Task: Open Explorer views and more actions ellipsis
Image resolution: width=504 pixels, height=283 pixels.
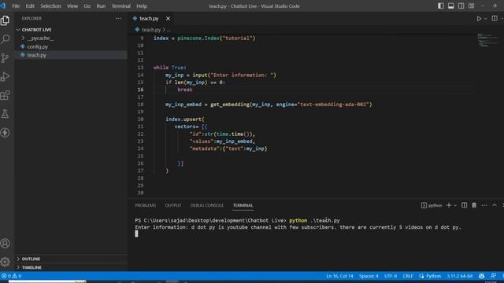Action: 118,19
